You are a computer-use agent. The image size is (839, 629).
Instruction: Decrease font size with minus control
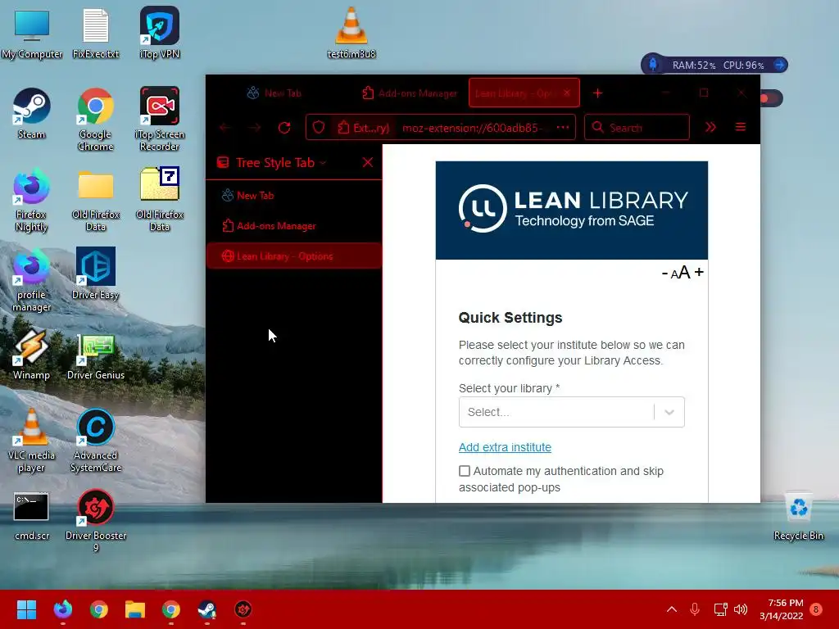click(x=664, y=274)
